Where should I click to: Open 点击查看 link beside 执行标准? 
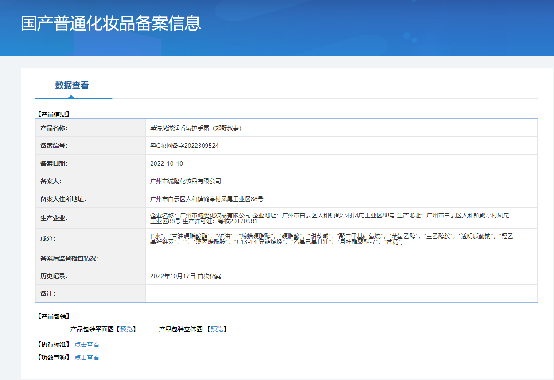pos(87,345)
